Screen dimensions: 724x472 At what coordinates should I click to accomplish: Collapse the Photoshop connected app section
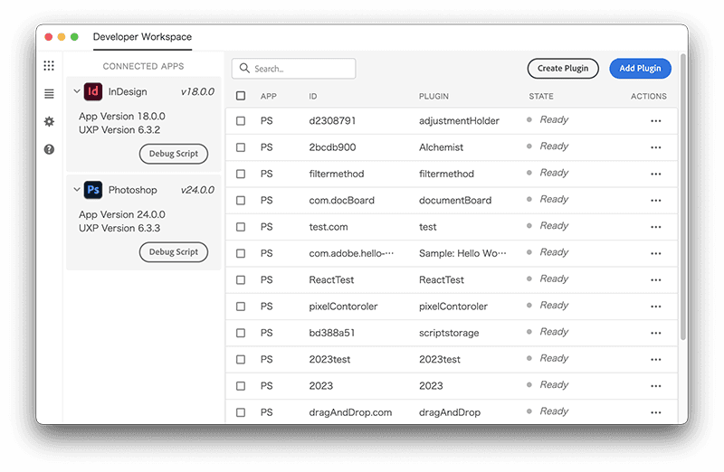(x=76, y=190)
